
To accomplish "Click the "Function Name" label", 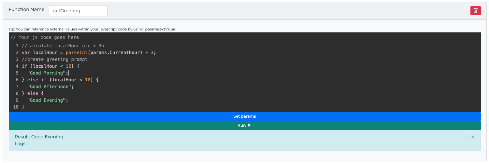I will coord(26,10).
